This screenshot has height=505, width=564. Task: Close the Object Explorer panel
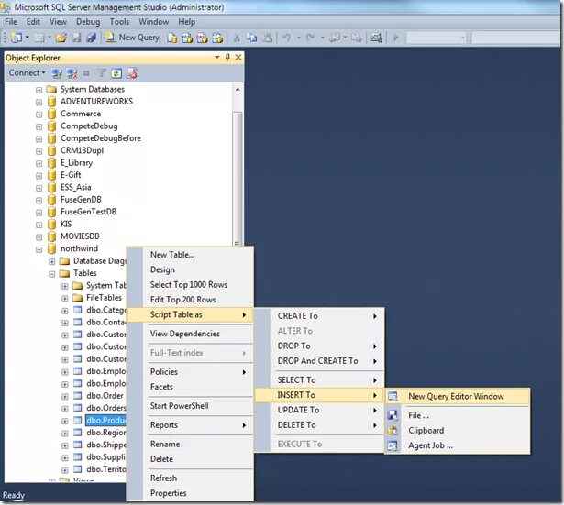[238, 57]
